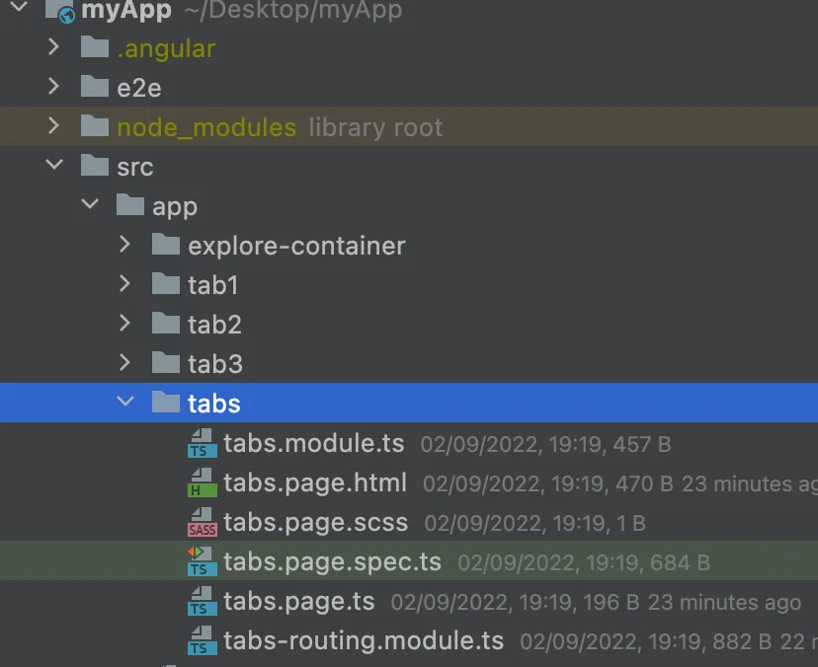Select the explore-container folder name
The height and width of the screenshot is (667, 818).
click(x=296, y=246)
